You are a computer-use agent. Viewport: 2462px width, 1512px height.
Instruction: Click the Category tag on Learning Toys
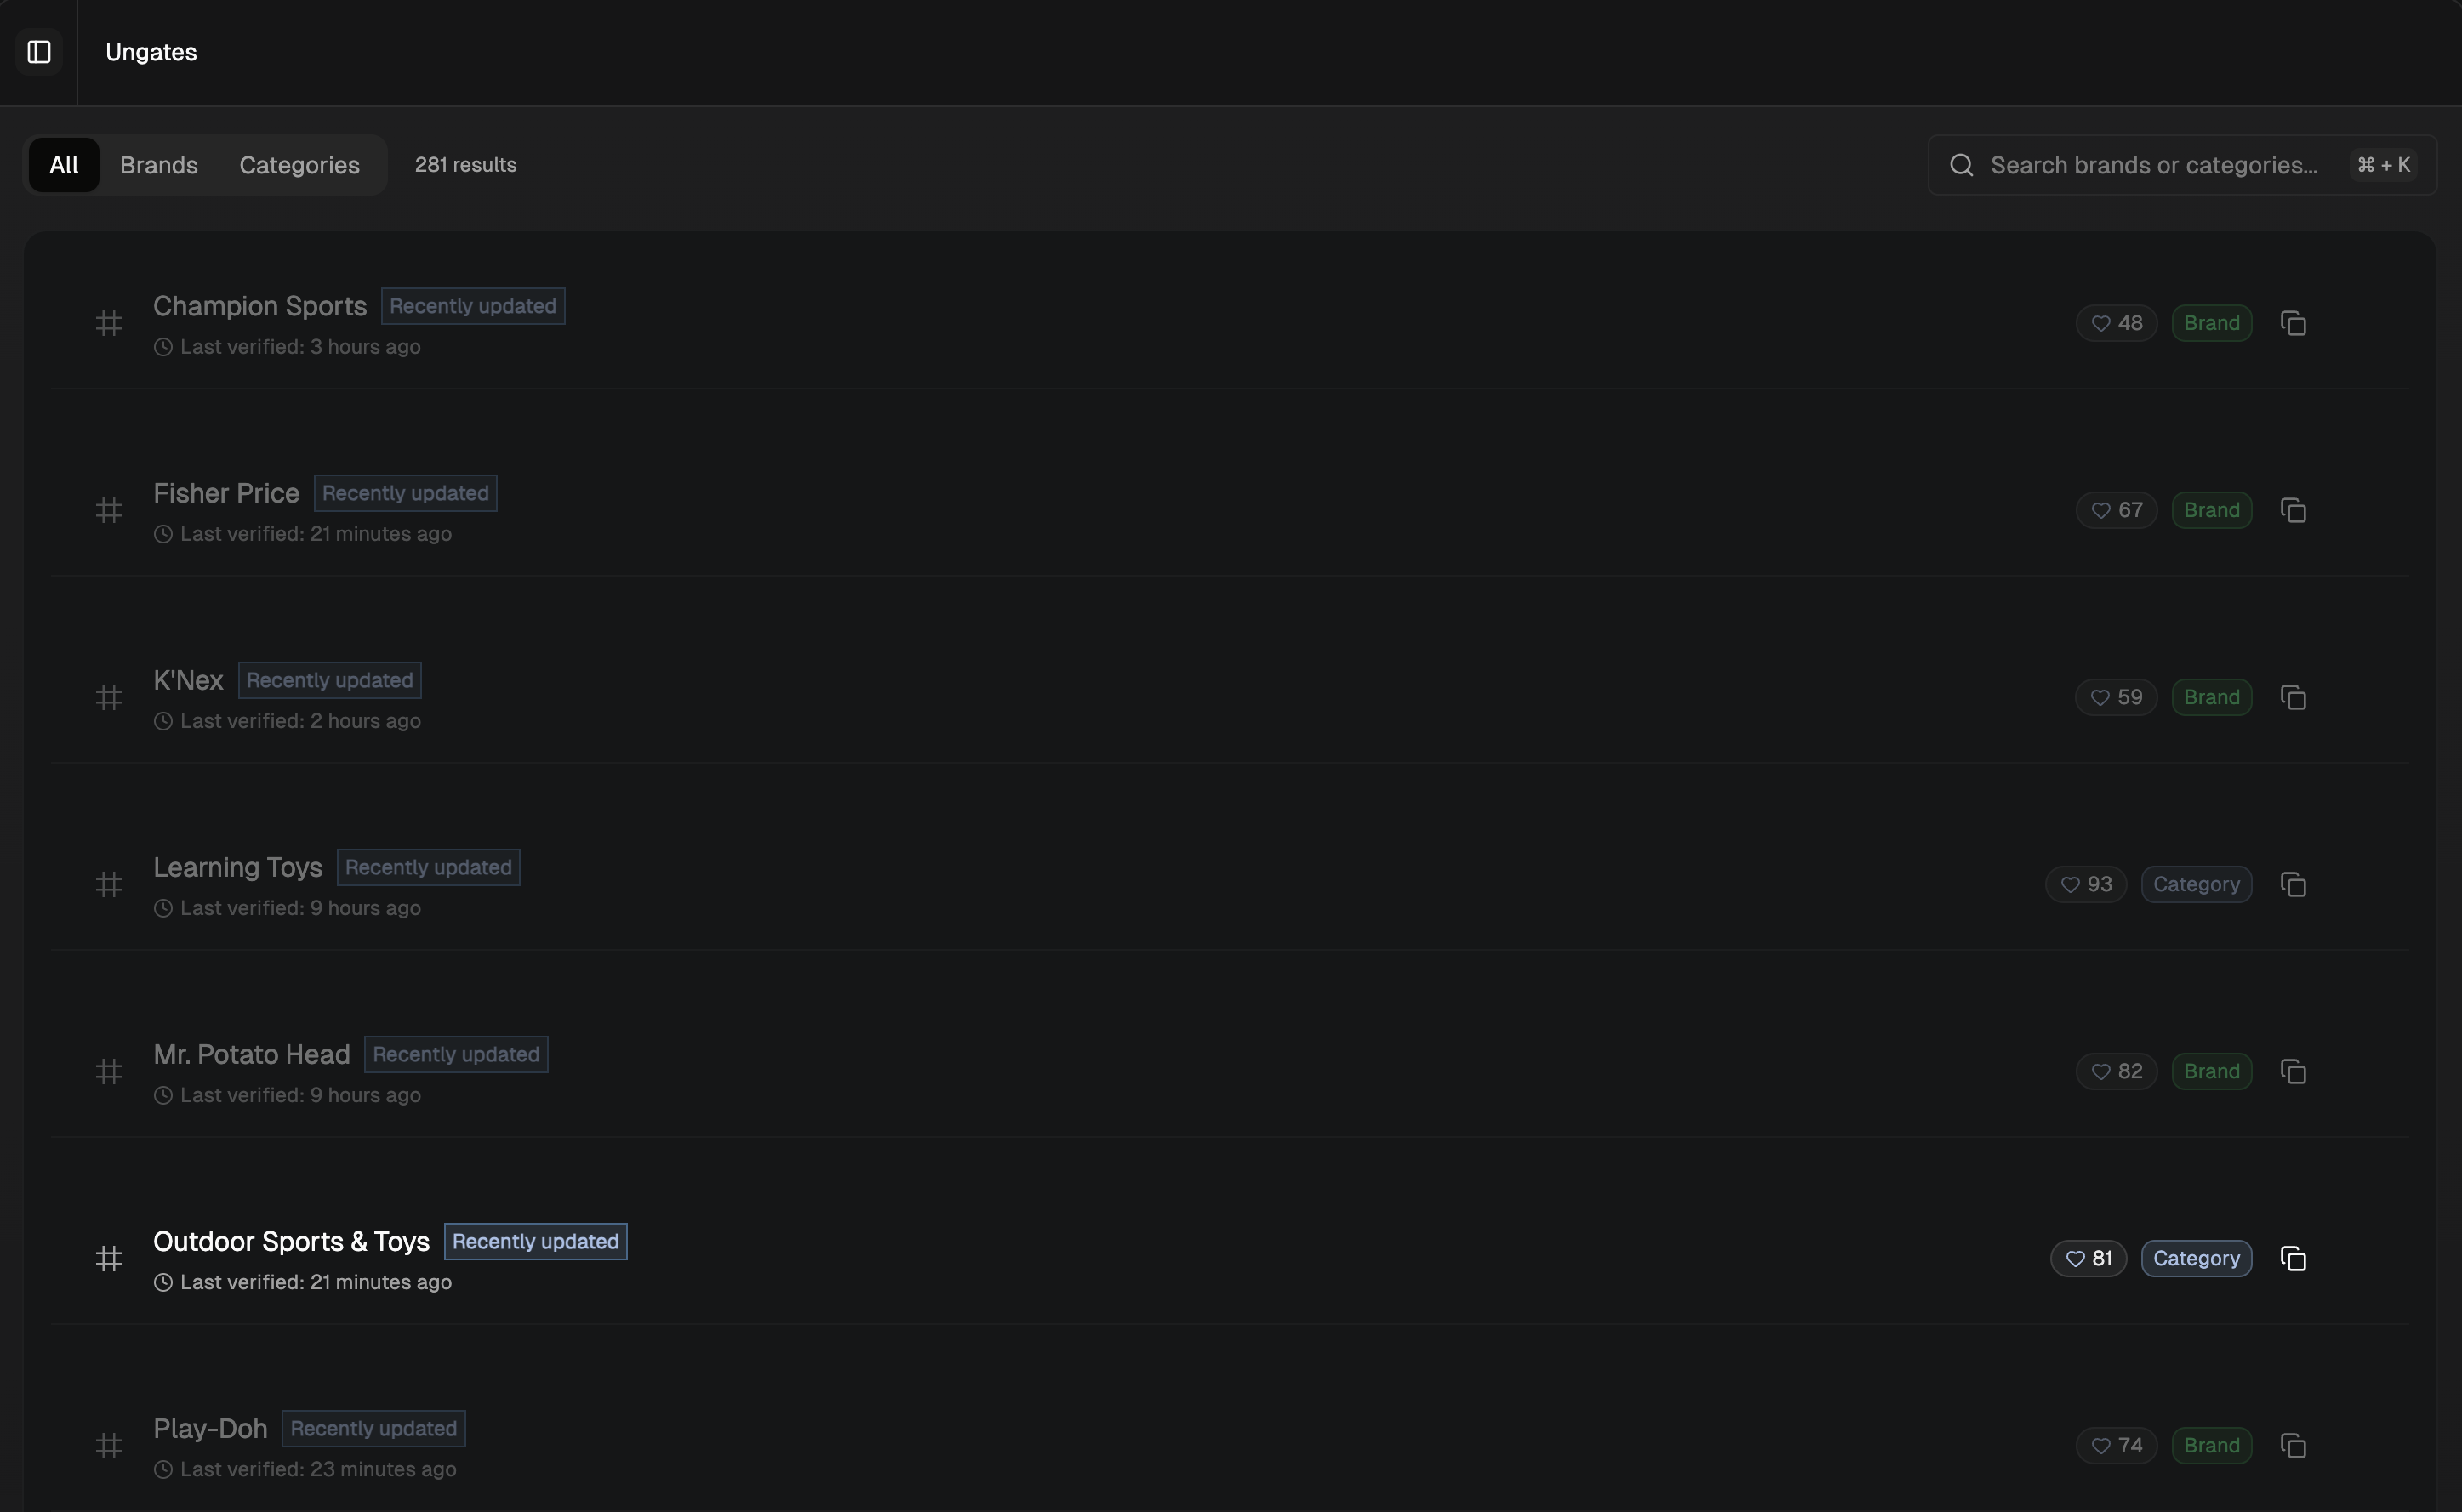(2196, 884)
